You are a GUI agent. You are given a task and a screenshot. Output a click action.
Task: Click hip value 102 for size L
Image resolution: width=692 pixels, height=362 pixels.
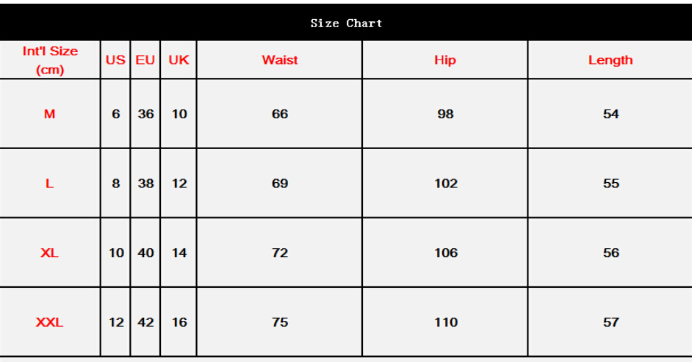446,184
